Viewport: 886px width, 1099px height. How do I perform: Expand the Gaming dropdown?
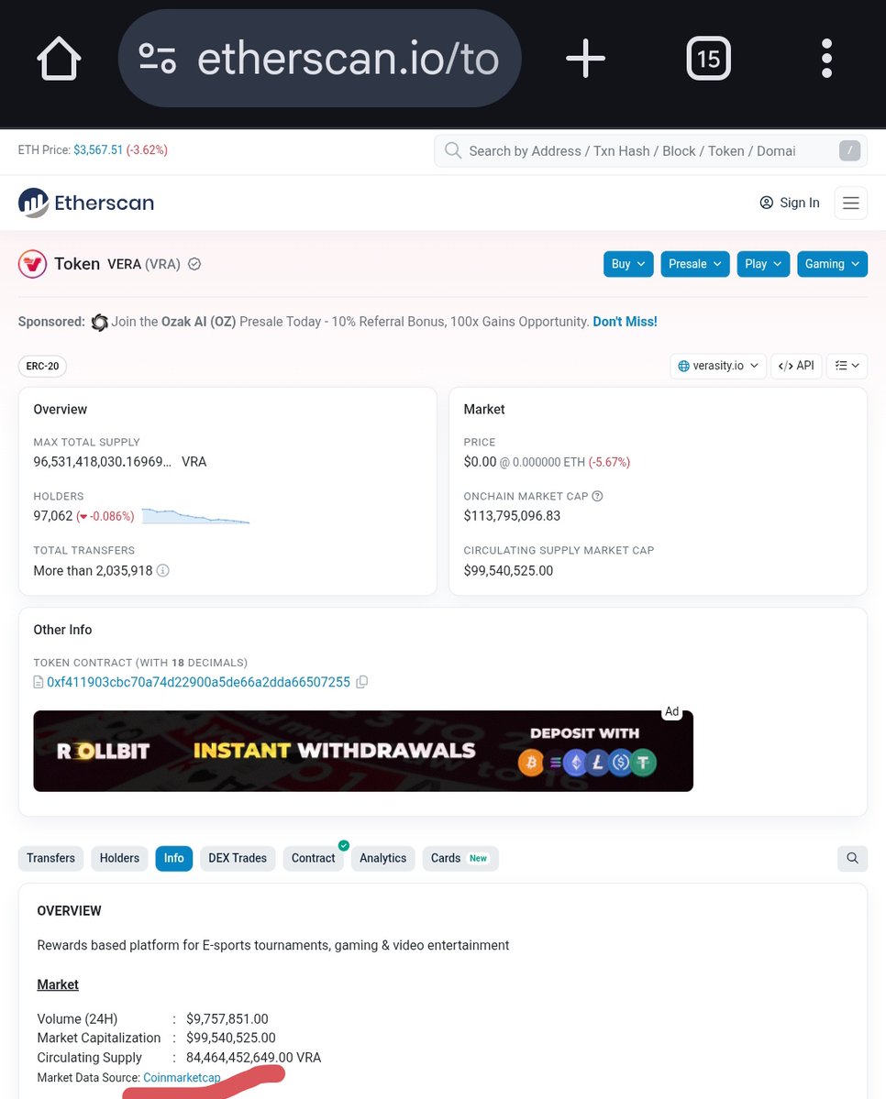tap(832, 264)
